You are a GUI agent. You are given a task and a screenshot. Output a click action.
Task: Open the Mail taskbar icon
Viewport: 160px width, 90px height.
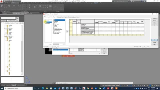pos(55,88)
